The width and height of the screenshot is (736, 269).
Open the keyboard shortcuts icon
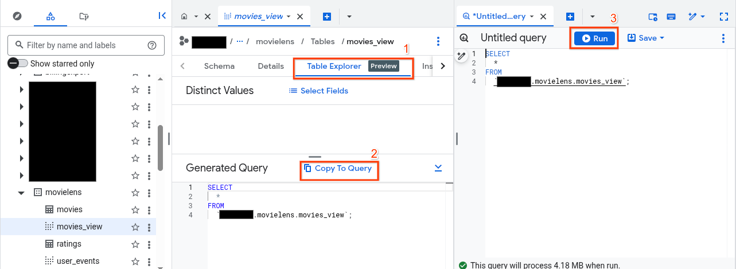click(671, 17)
